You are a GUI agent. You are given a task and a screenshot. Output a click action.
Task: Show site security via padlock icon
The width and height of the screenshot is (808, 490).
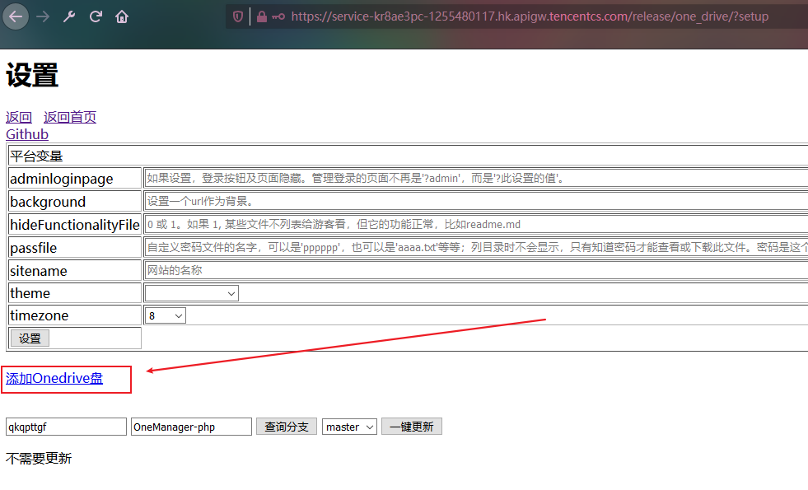point(262,16)
